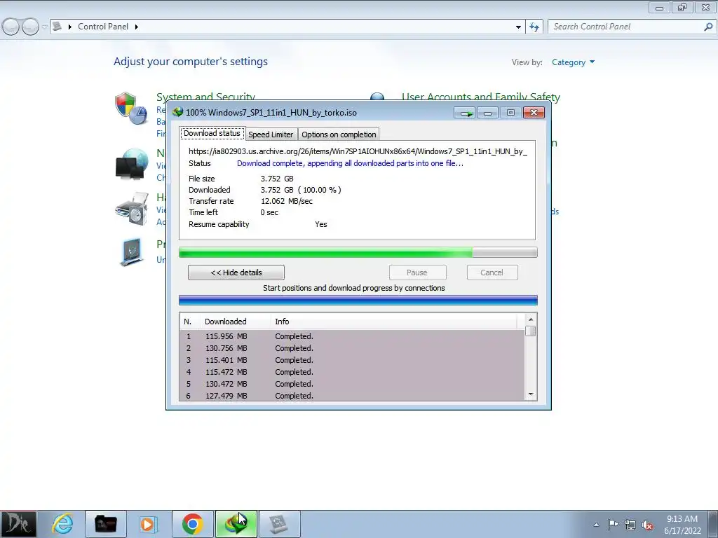This screenshot has width=718, height=538.
Task: Expand the arrow after Control Panel breadcrumb
Action: [137, 27]
